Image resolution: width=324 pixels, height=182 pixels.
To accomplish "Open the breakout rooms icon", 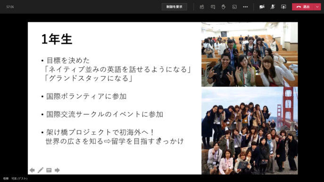I will pyautogui.click(x=234, y=7).
